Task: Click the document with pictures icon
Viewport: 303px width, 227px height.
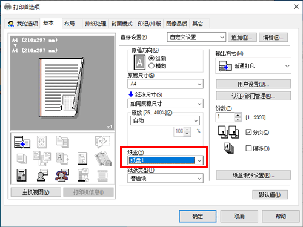Action: tap(22, 175)
